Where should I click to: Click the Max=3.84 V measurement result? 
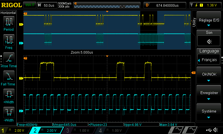pos(177,125)
